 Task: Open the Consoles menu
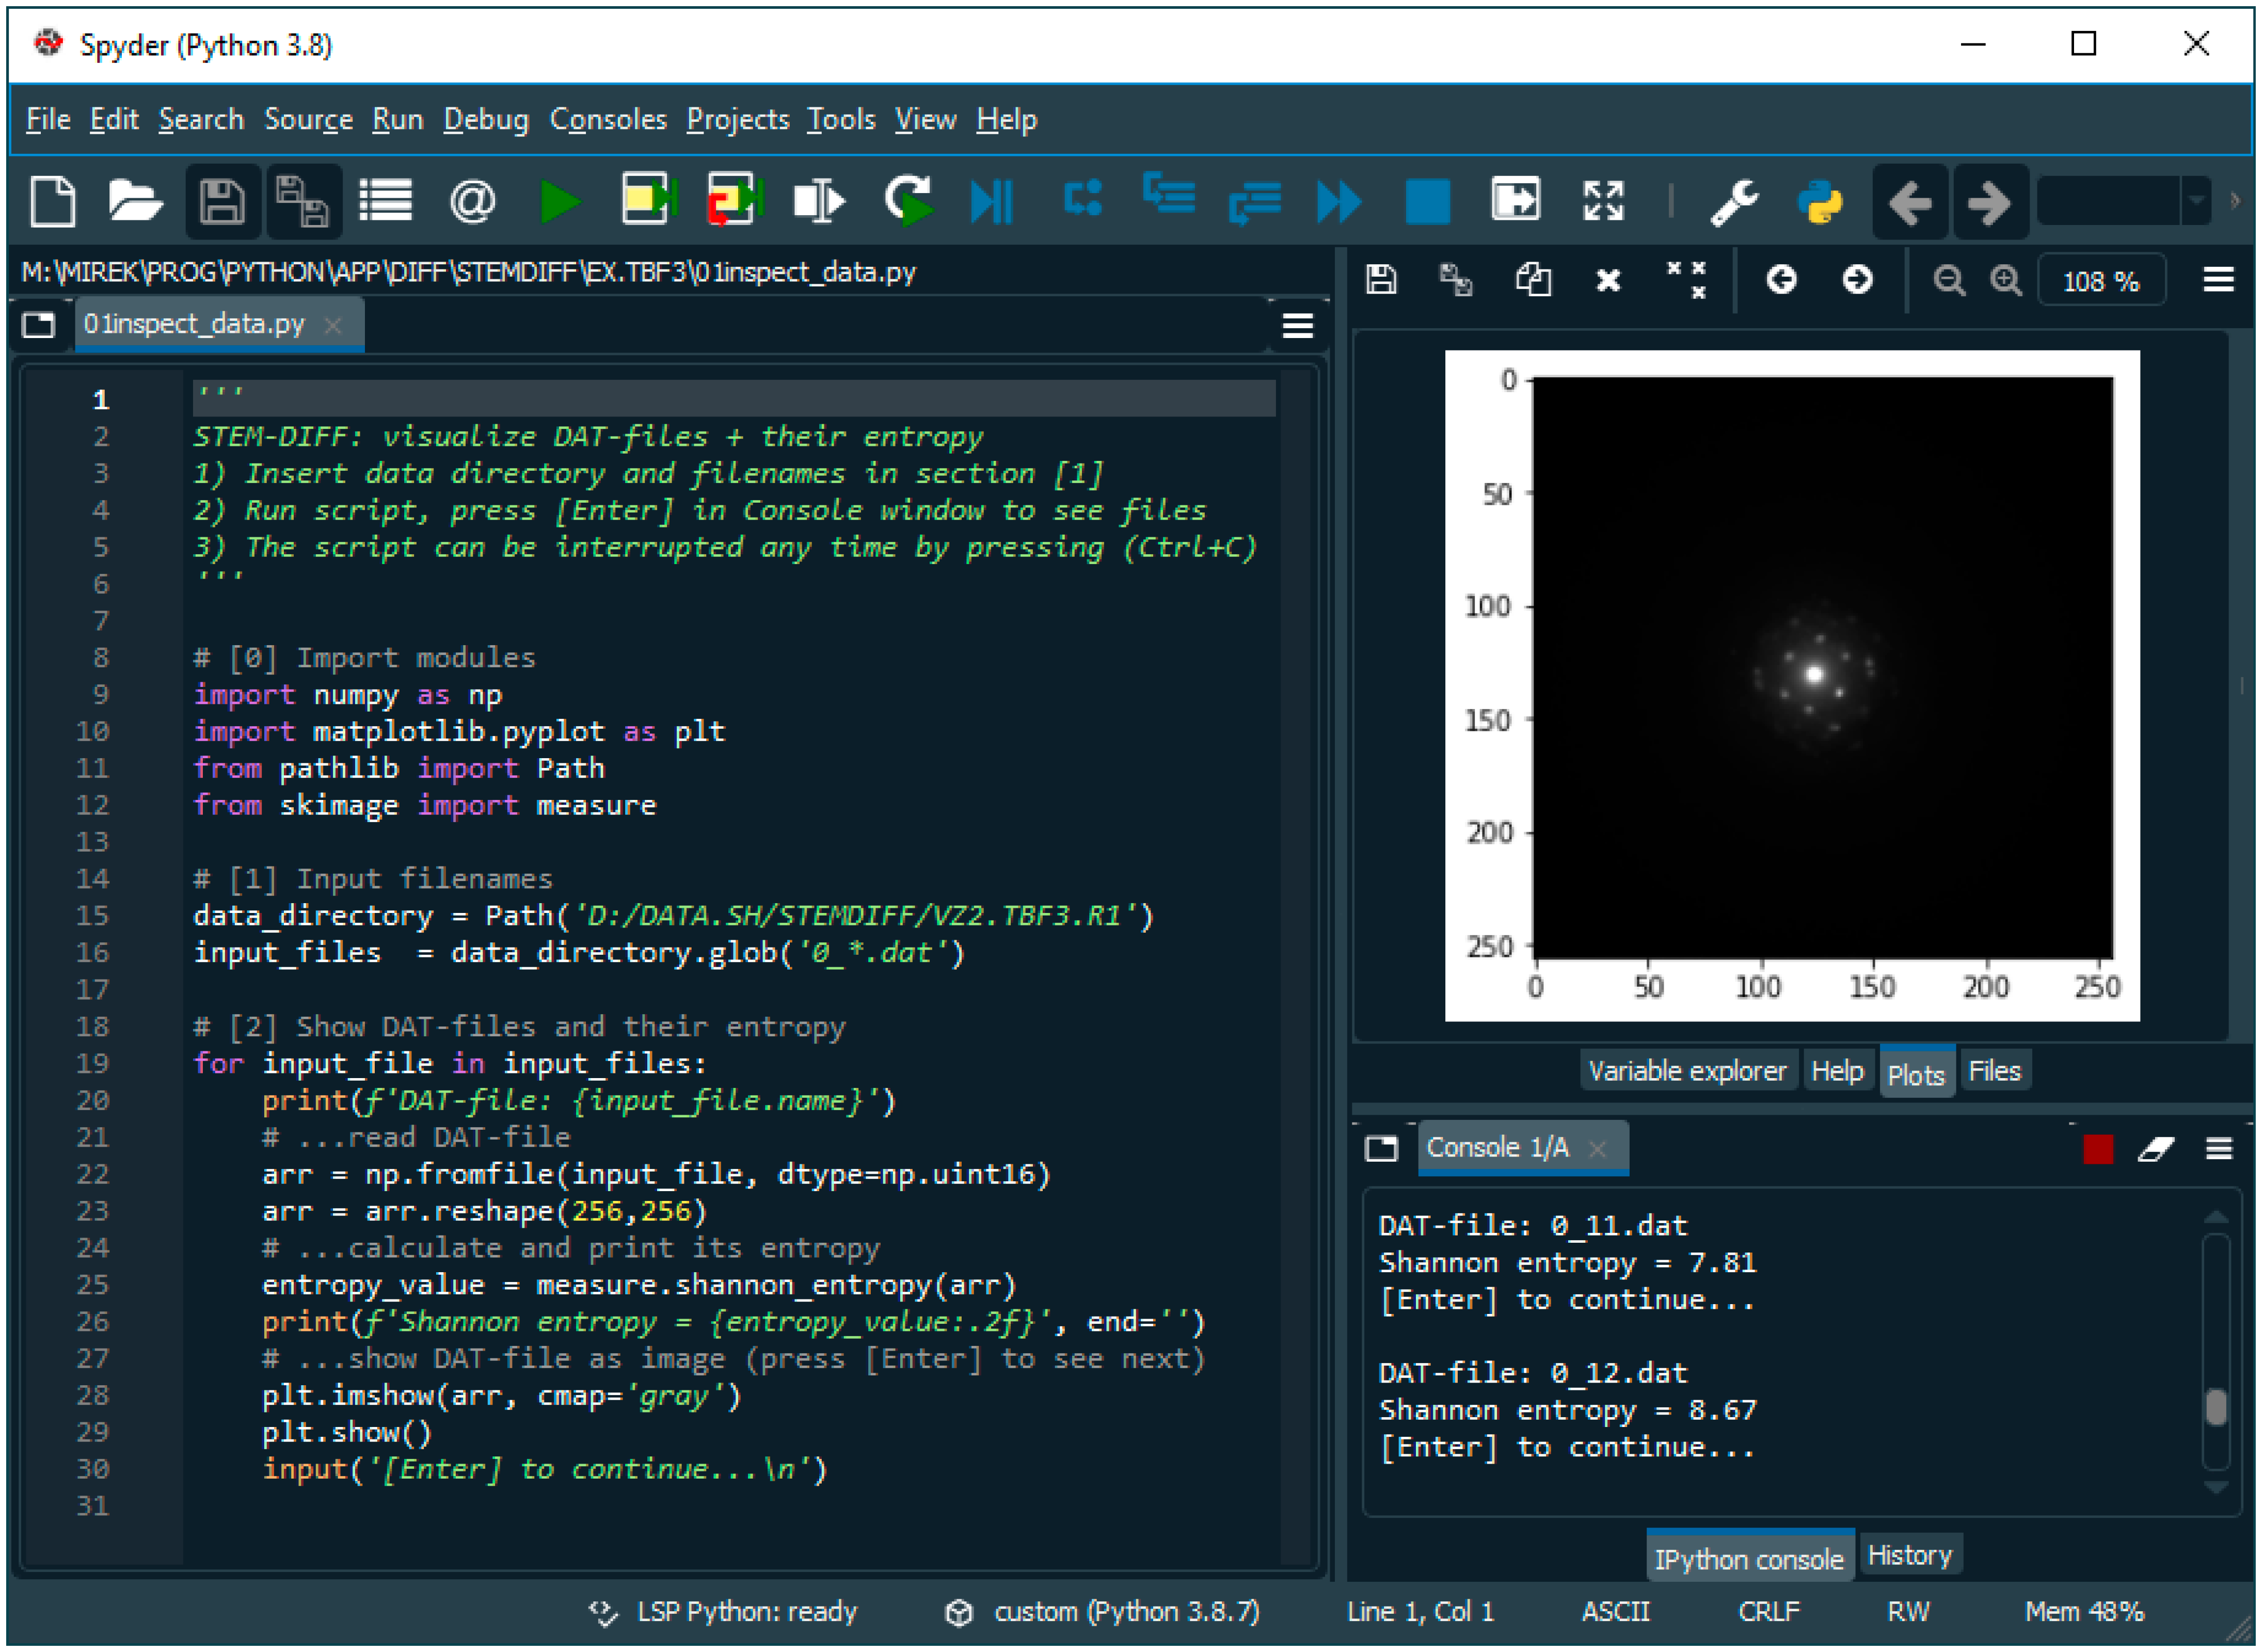(607, 120)
